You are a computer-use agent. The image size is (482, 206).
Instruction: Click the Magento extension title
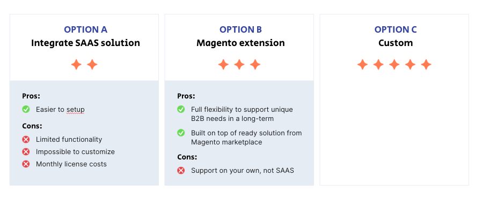(240, 43)
